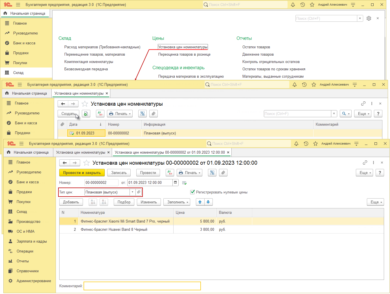
Task: Toggle 'Регистрировать нулевые цены' checkbox
Action: tap(192, 192)
